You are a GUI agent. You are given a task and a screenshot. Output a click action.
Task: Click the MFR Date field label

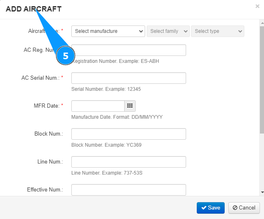point(46,106)
